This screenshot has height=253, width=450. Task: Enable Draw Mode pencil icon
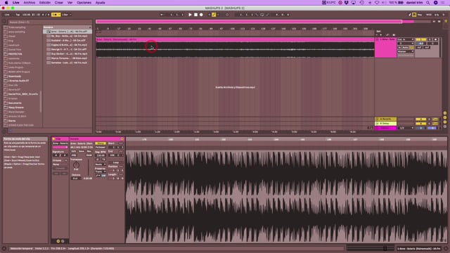click(410, 15)
